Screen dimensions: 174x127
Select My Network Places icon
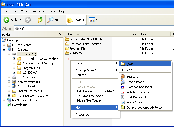(x=9, y=100)
